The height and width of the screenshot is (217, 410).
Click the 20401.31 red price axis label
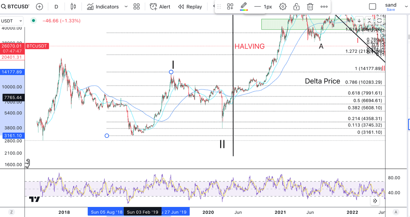(x=12, y=57)
